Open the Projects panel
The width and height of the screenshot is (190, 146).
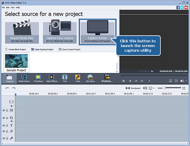click(9, 79)
